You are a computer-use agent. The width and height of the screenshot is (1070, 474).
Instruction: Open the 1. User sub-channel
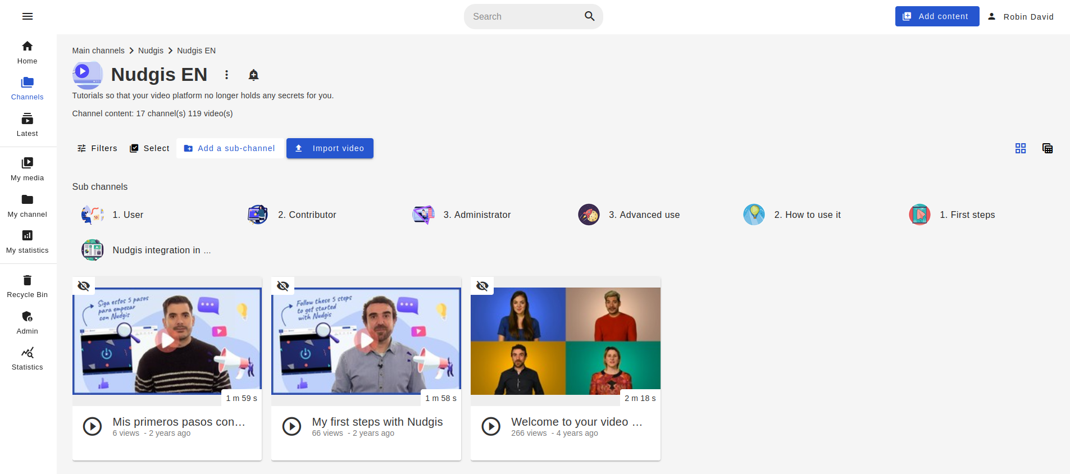click(128, 215)
